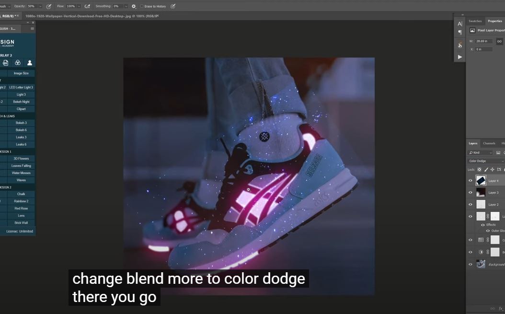Click the three-circles icon in plugin panel
Image resolution: width=505 pixels, height=314 pixels.
tap(18, 63)
